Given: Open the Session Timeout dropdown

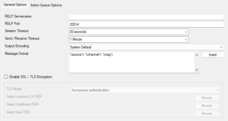Looking at the screenshot, I should pyautogui.click(x=129, y=32).
